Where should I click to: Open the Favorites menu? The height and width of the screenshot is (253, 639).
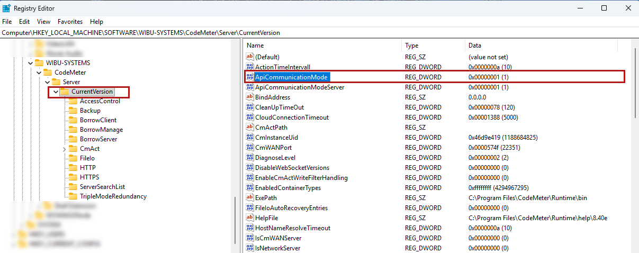(70, 22)
